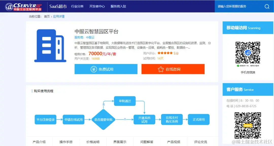Click the CServer IIP platform logo
This screenshot has width=274, height=146.
(x=23, y=7)
